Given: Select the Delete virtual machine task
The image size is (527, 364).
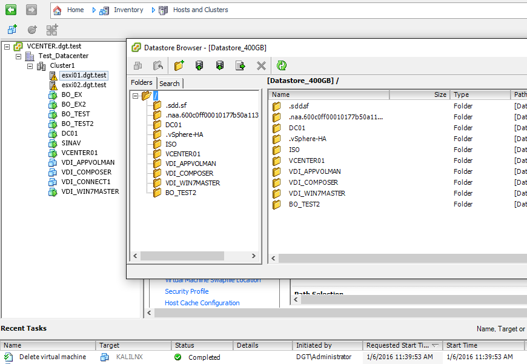Looking at the screenshot, I should tap(53, 357).
